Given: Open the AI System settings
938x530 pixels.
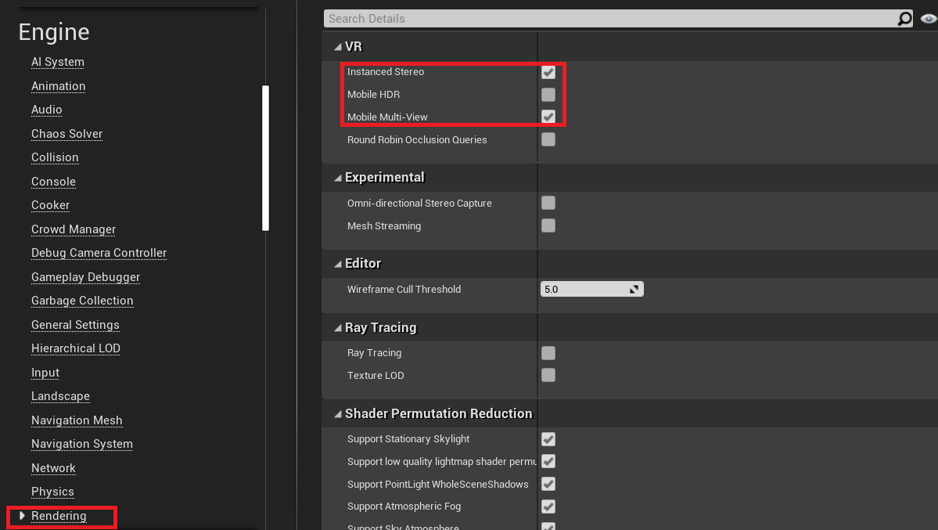Looking at the screenshot, I should (x=57, y=62).
